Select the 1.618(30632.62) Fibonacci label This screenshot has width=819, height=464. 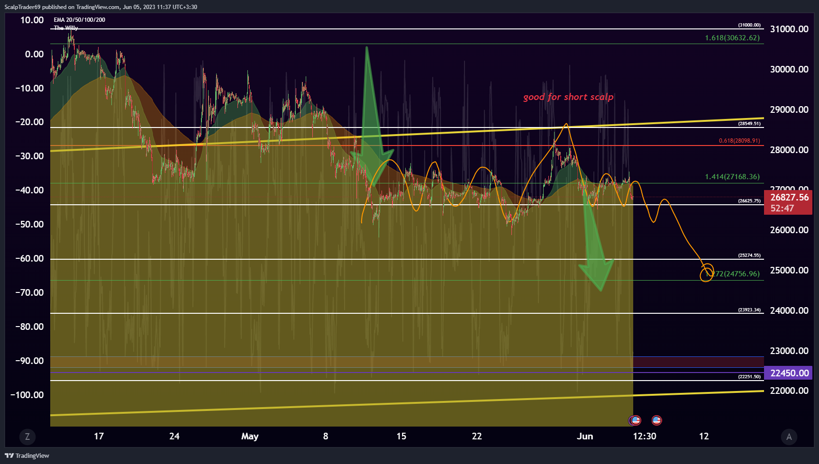click(x=732, y=38)
